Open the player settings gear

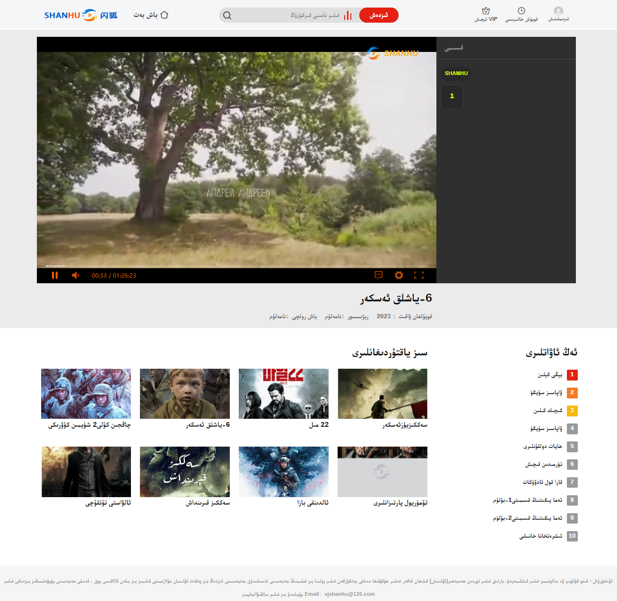click(x=399, y=275)
